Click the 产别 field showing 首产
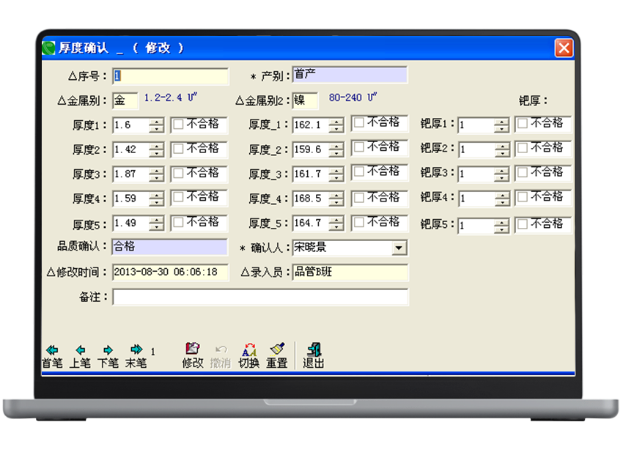The height and width of the screenshot is (455, 623). point(350,75)
